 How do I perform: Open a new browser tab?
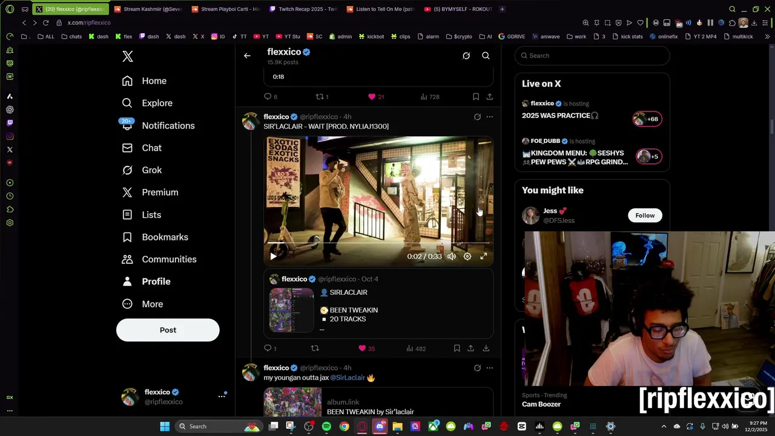pyautogui.click(x=503, y=9)
